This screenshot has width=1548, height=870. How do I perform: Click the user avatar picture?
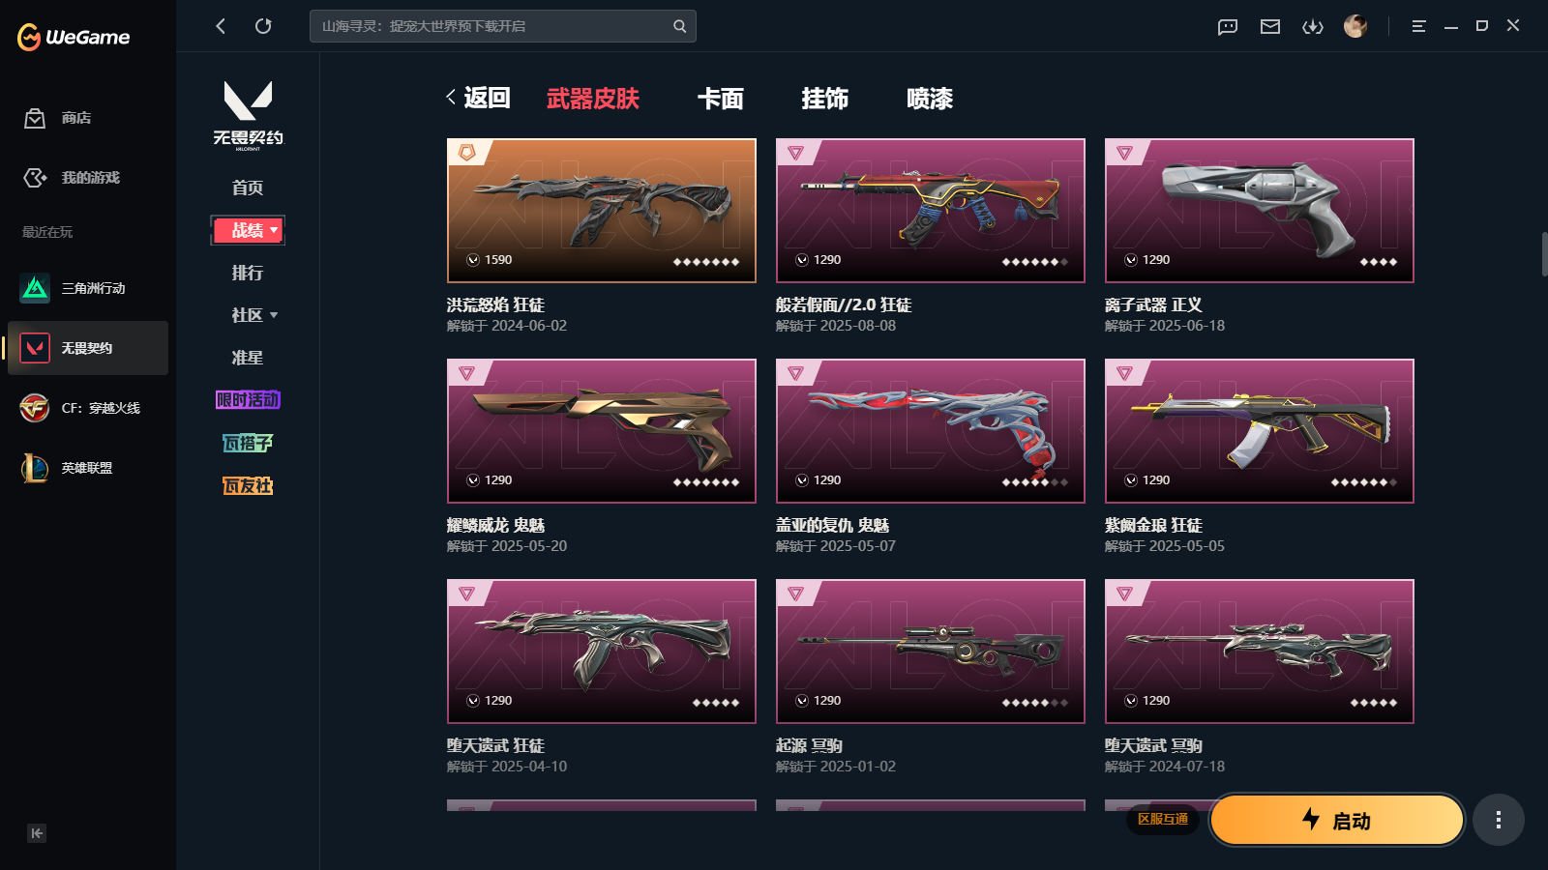1355,26
